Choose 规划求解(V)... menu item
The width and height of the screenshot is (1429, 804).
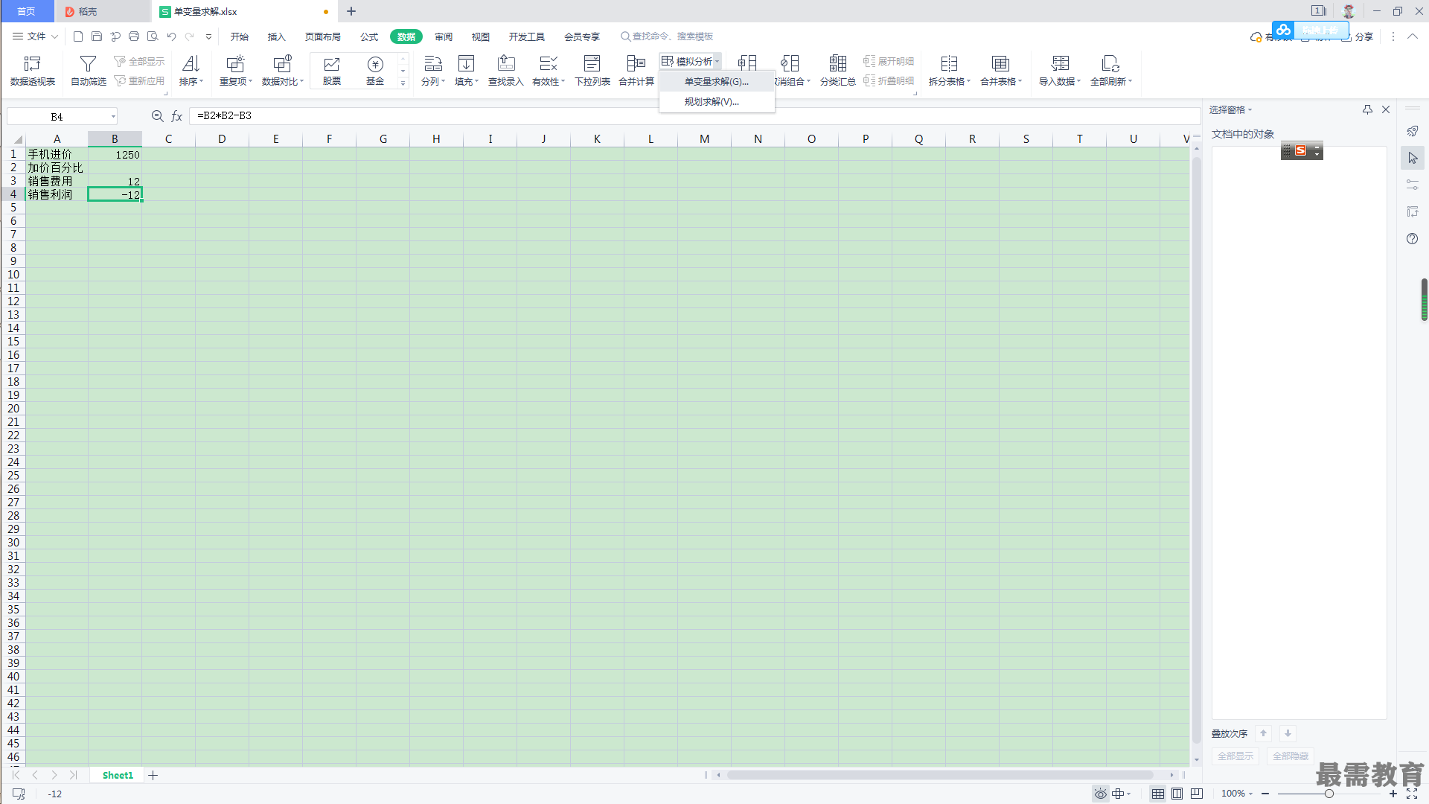[x=717, y=101]
